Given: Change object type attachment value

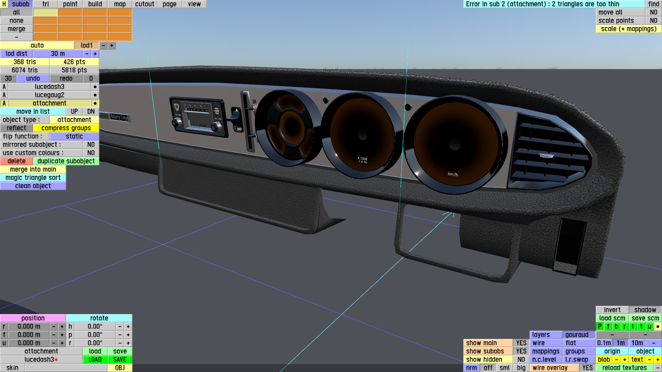Looking at the screenshot, I should pyautogui.click(x=74, y=120).
